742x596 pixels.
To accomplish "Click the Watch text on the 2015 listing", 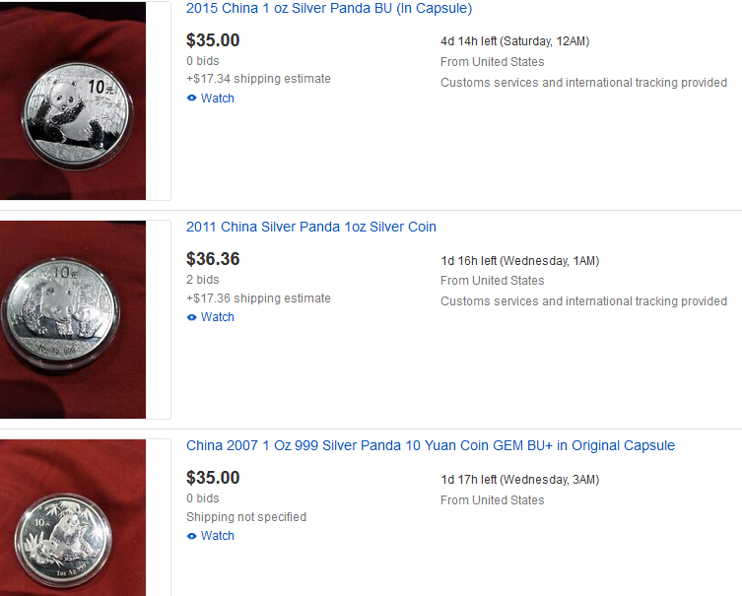I will pyautogui.click(x=218, y=99).
